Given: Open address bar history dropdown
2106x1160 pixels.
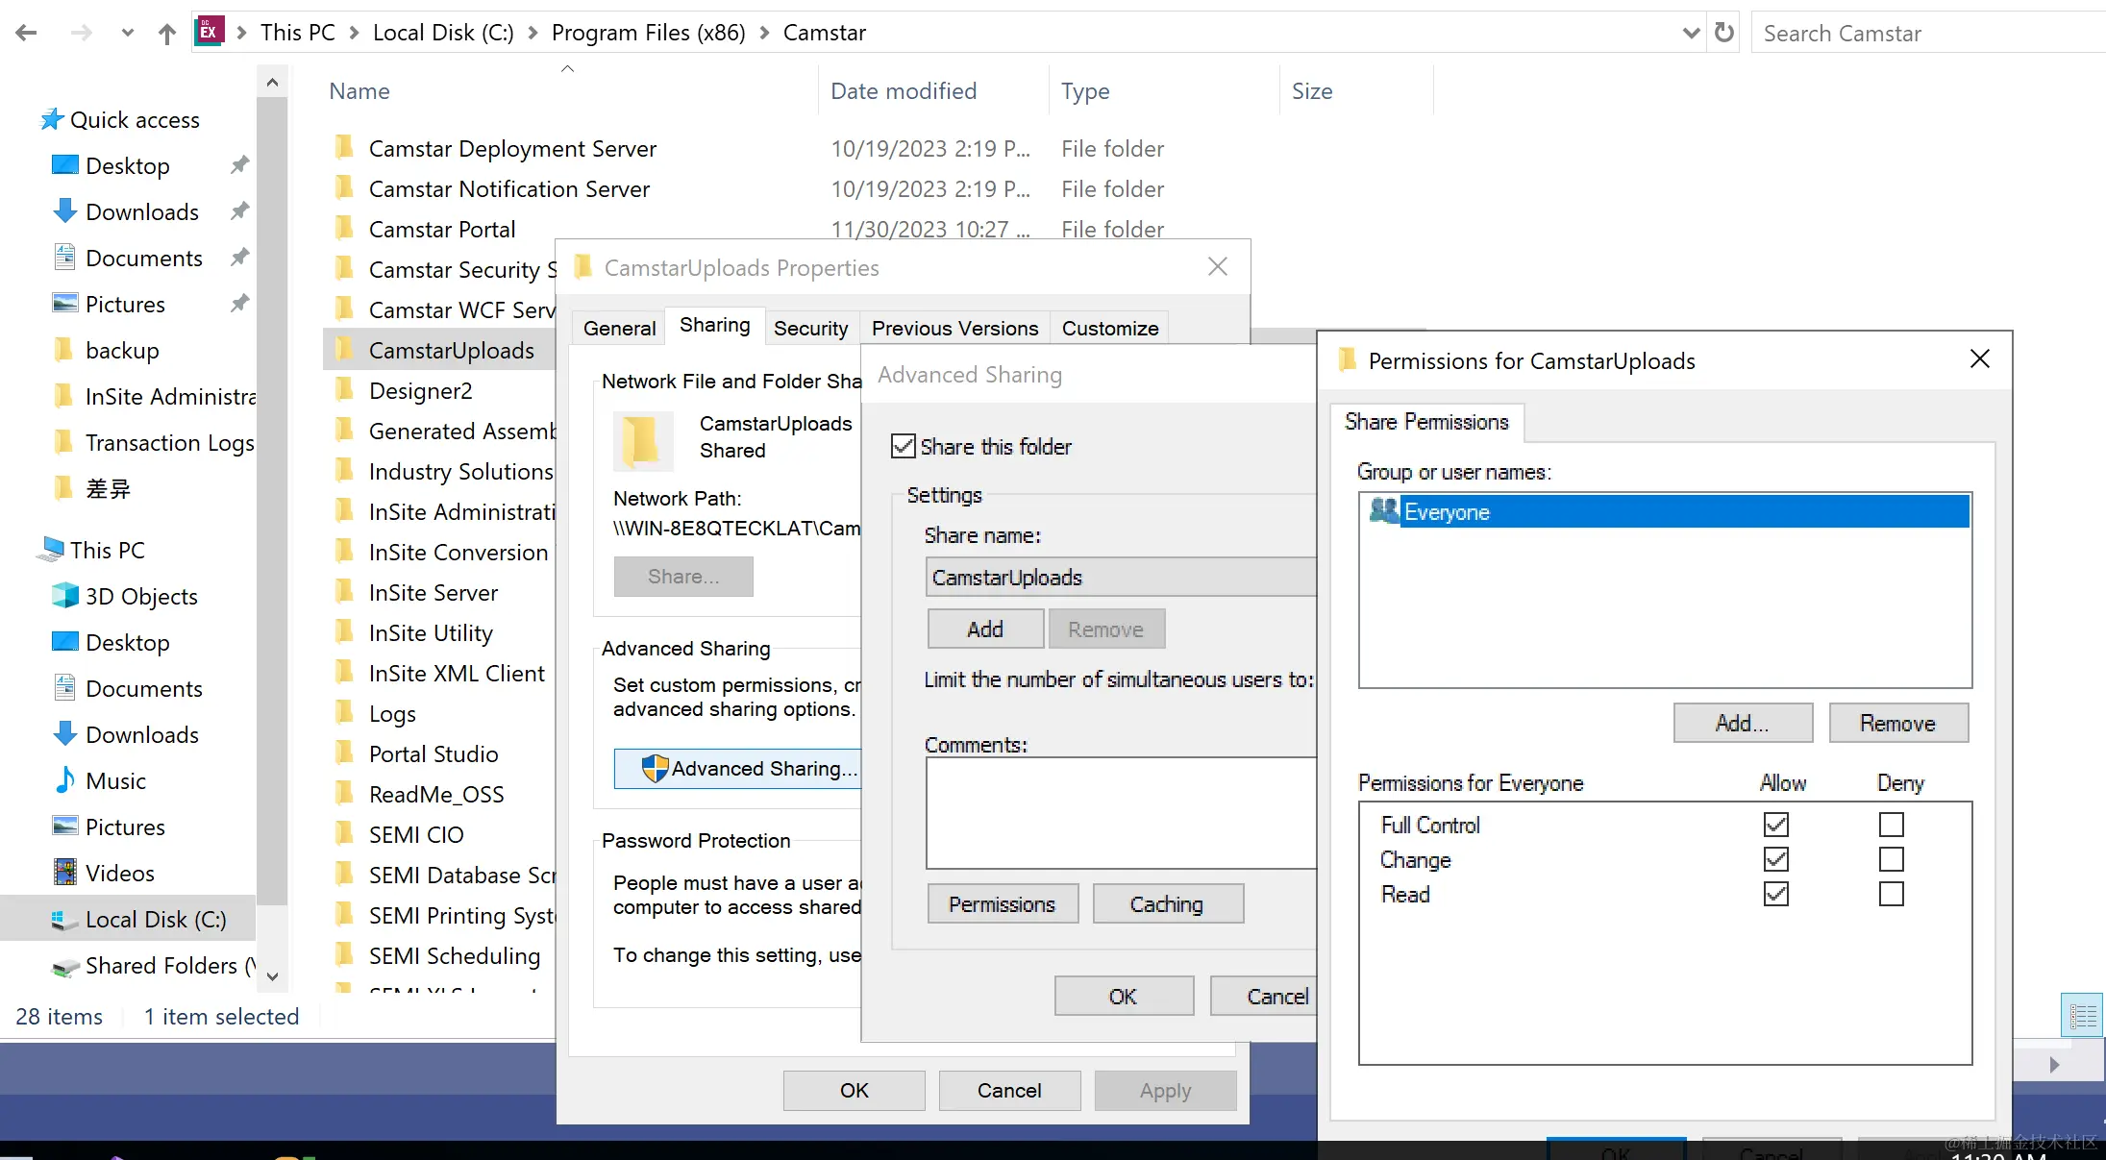Looking at the screenshot, I should pyautogui.click(x=1691, y=33).
